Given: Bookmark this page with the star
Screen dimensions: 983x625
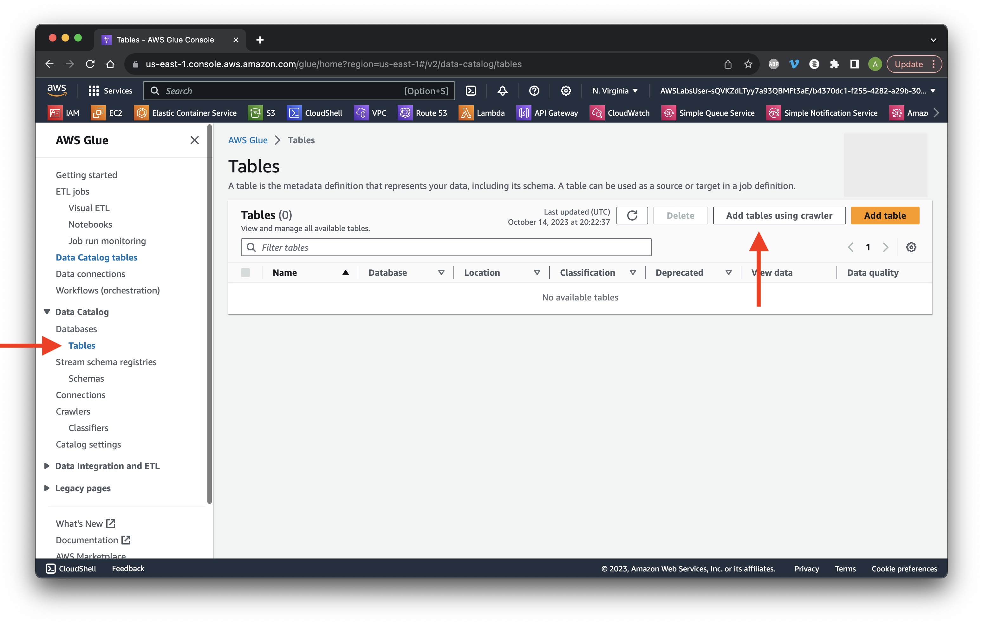Looking at the screenshot, I should [748, 64].
